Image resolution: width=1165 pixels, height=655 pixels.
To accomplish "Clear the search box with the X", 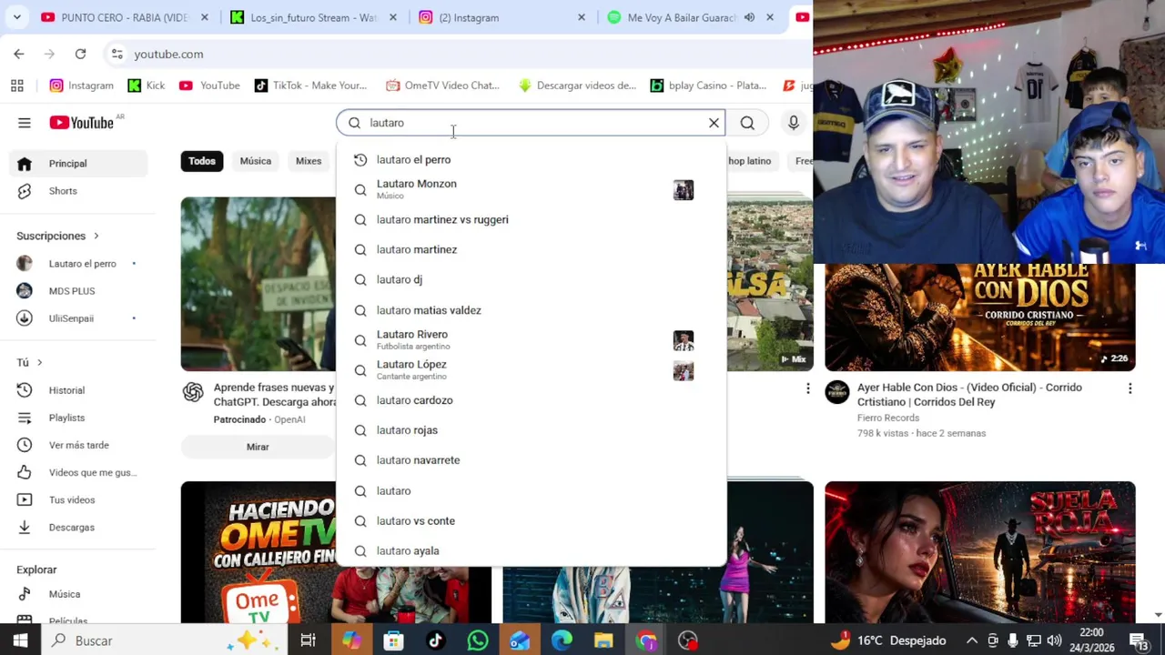I will (714, 123).
